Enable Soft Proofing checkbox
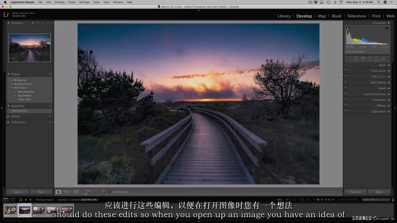 point(110,192)
